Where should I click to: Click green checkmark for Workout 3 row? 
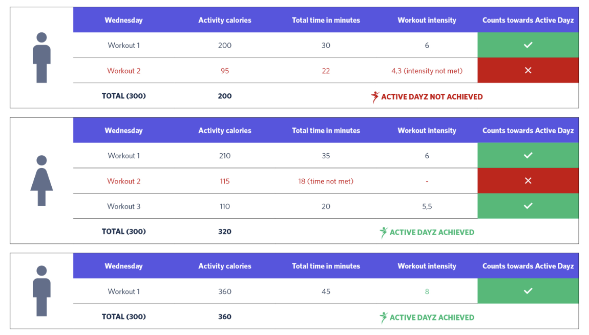click(528, 206)
